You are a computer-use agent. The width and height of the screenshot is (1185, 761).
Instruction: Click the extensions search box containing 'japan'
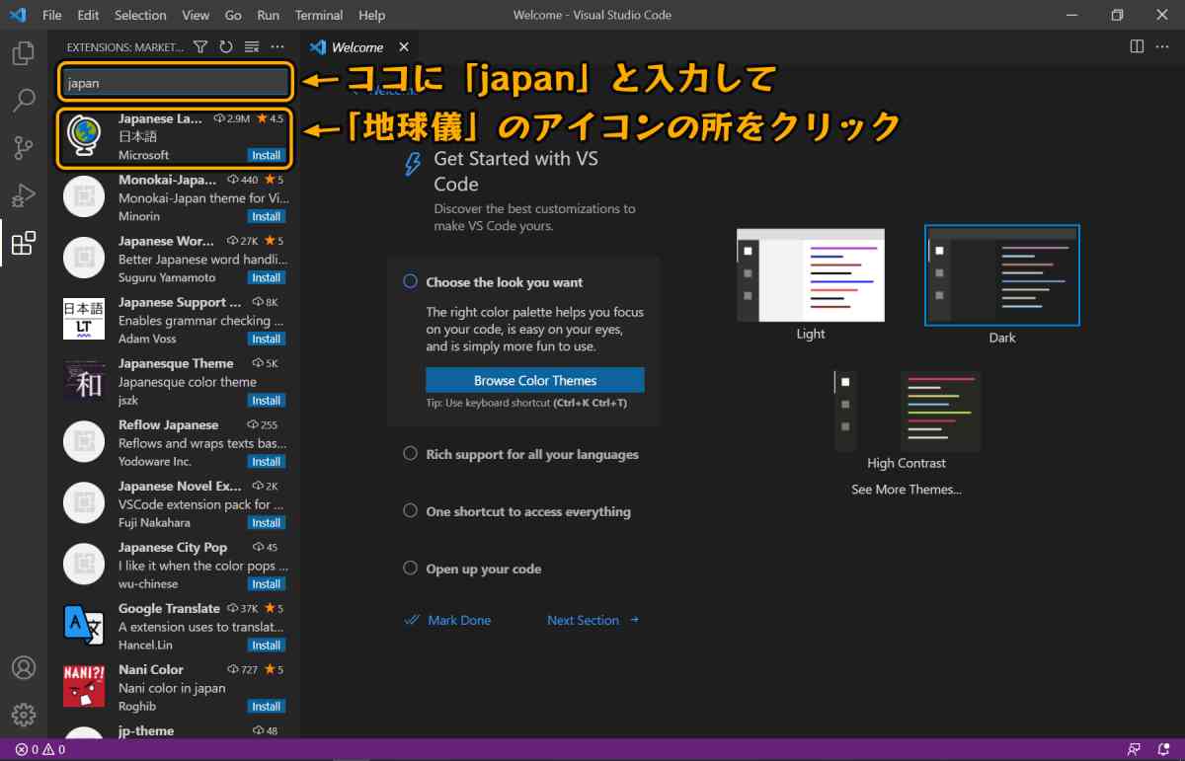pyautogui.click(x=177, y=83)
